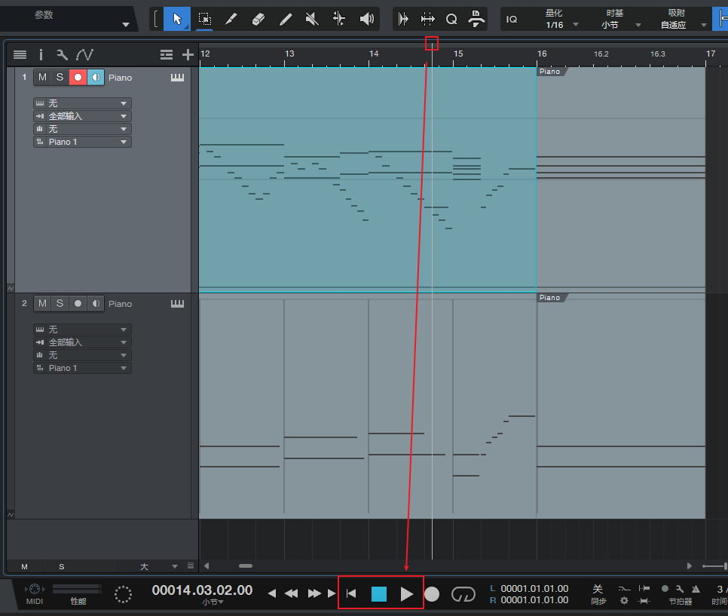The width and height of the screenshot is (728, 616).
Task: Click bar 13 on the timeline ruler
Action: (x=289, y=54)
